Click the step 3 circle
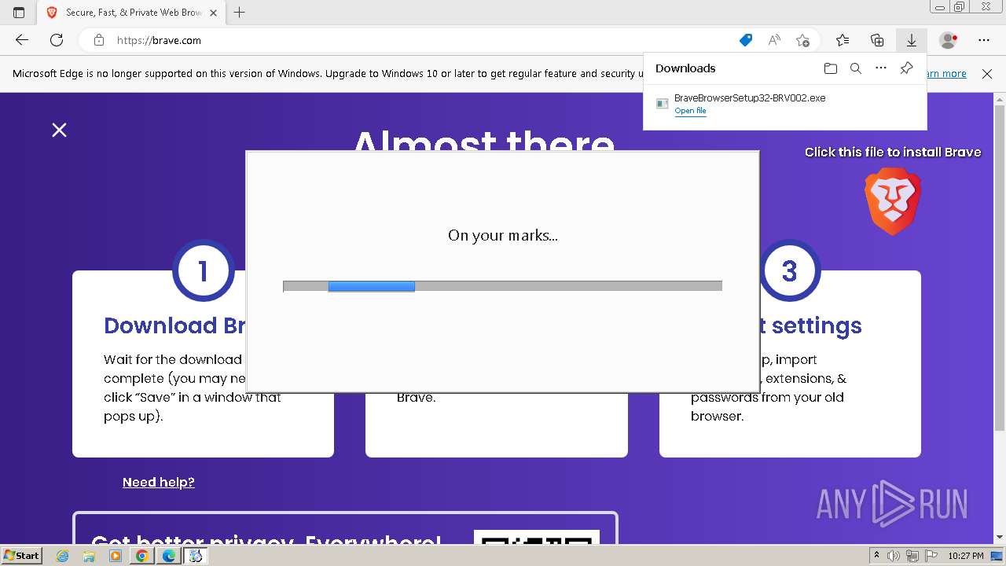This screenshot has width=1006, height=566. [790, 270]
